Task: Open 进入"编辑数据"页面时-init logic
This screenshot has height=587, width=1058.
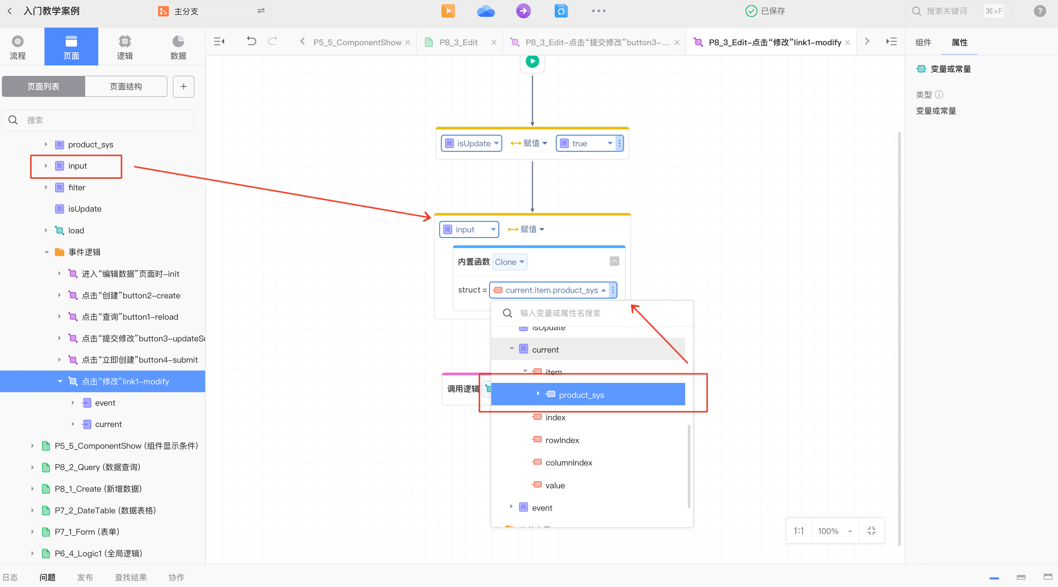Action: (130, 274)
